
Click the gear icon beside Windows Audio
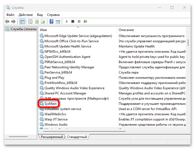coord(42,124)
